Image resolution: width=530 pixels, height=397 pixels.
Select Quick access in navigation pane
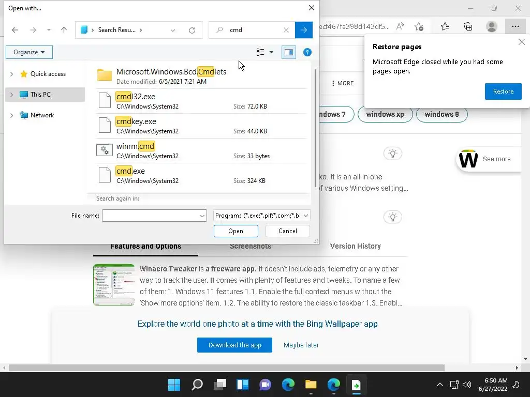[x=48, y=74]
